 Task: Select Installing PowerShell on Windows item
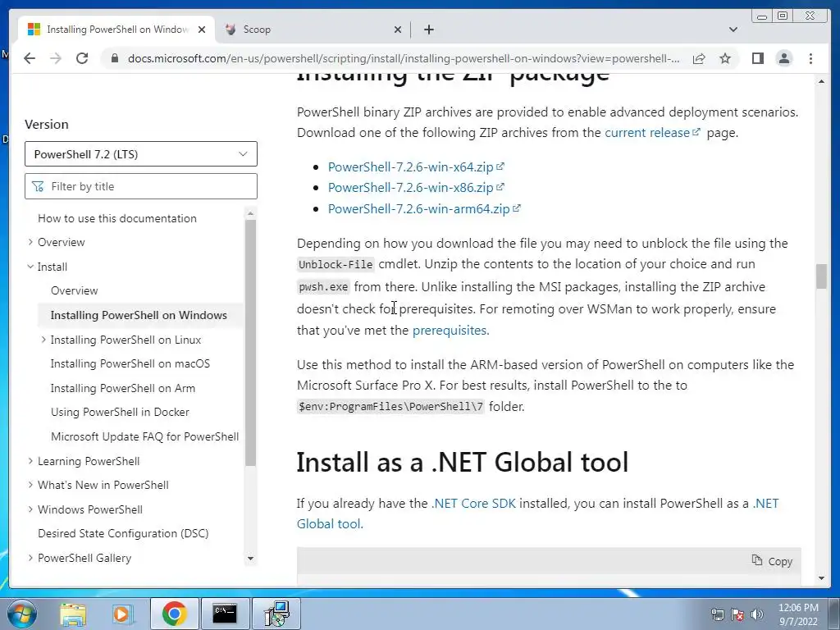139,315
